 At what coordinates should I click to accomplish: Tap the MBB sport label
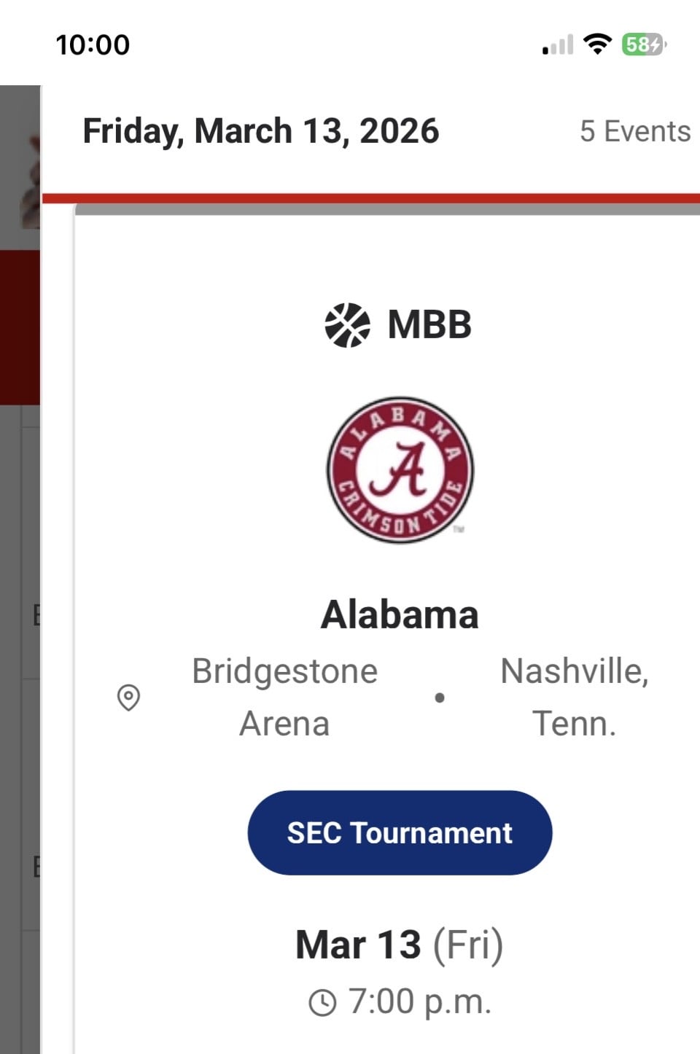pyautogui.click(x=429, y=324)
